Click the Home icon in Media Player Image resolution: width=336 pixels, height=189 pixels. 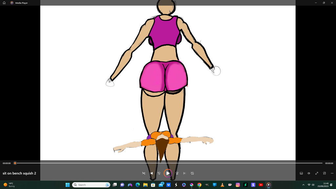tap(4, 3)
